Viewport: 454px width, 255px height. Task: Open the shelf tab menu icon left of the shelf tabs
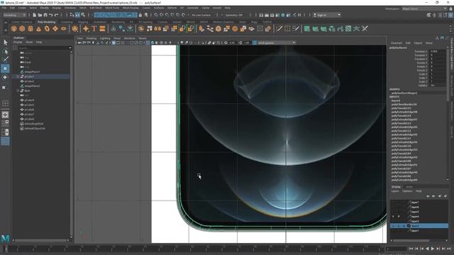(x=5, y=22)
